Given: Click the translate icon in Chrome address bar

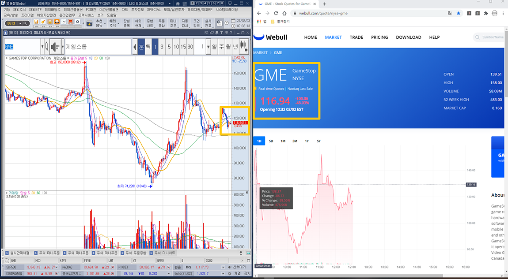Looking at the screenshot, I should click(450, 13).
